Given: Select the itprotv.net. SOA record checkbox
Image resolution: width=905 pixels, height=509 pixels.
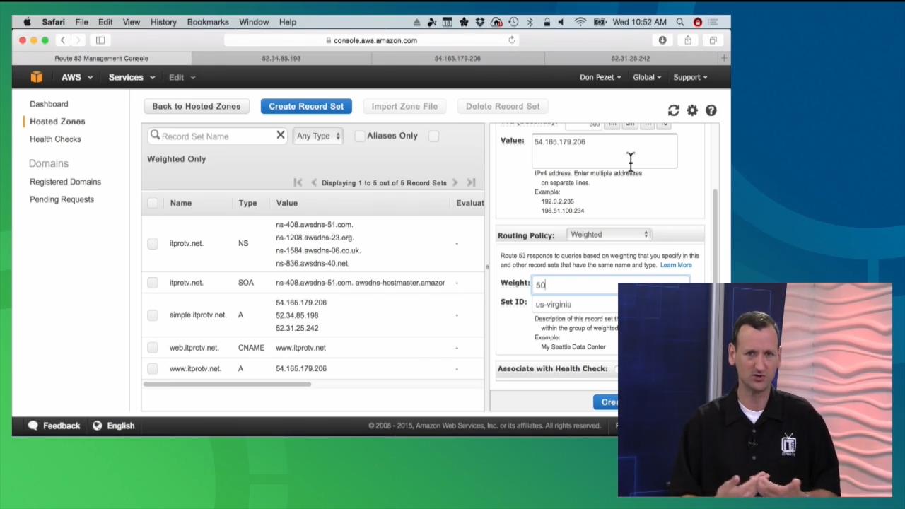Looking at the screenshot, I should pos(153,283).
